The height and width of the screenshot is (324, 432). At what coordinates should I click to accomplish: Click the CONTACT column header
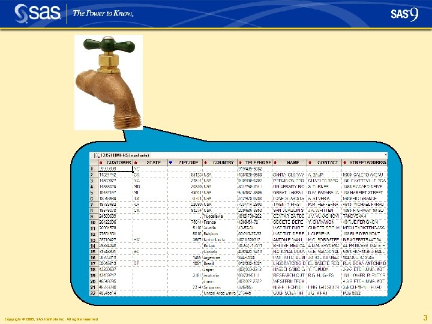tap(324, 162)
